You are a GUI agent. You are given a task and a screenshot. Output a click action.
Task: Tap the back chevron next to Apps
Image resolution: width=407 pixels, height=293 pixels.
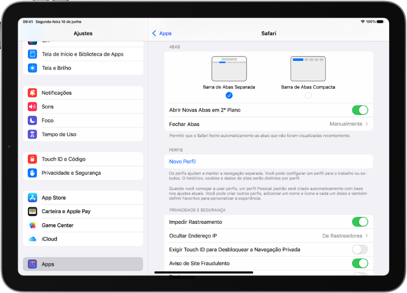tap(154, 33)
